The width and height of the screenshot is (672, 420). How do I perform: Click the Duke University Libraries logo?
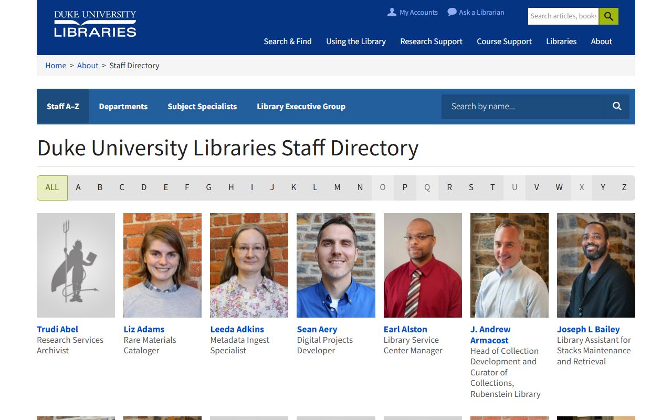click(x=95, y=24)
